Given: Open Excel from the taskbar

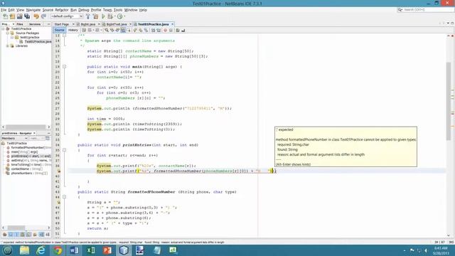Looking at the screenshot, I should [x=90, y=250].
